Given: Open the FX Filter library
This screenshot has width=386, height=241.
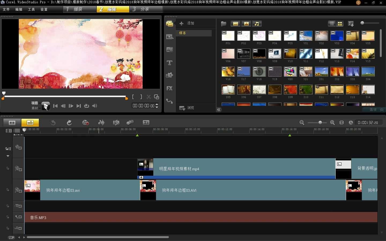Looking at the screenshot, I should (x=169, y=88).
